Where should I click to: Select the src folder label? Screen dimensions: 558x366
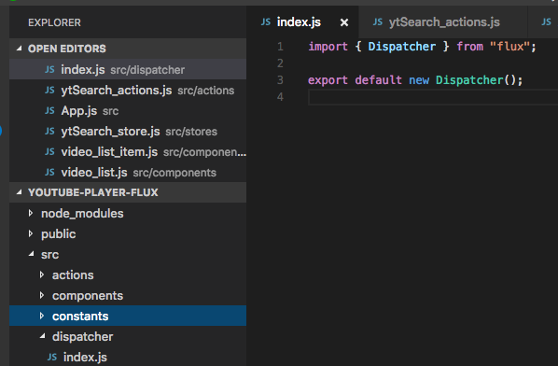[49, 255]
